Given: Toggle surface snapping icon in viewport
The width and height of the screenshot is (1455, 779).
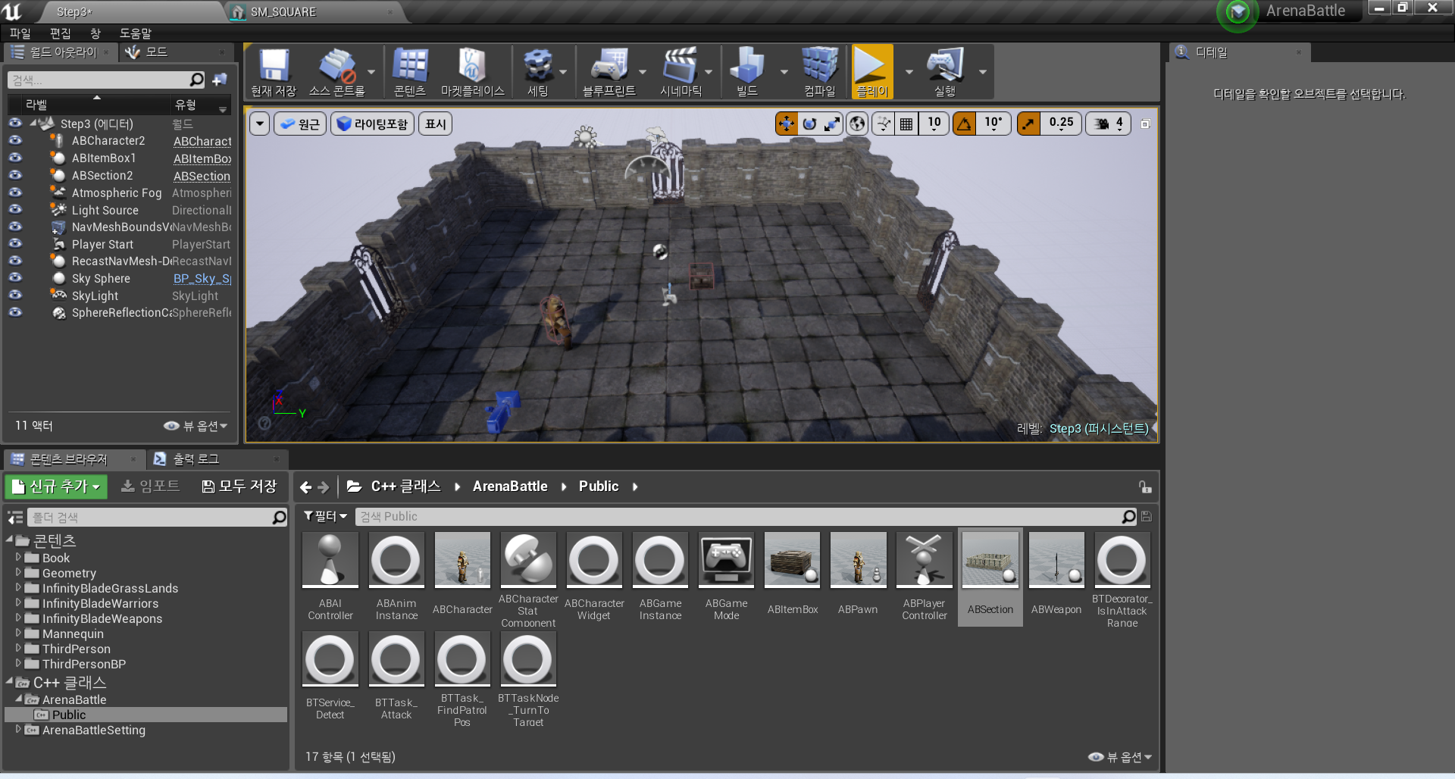Looking at the screenshot, I should coord(883,124).
